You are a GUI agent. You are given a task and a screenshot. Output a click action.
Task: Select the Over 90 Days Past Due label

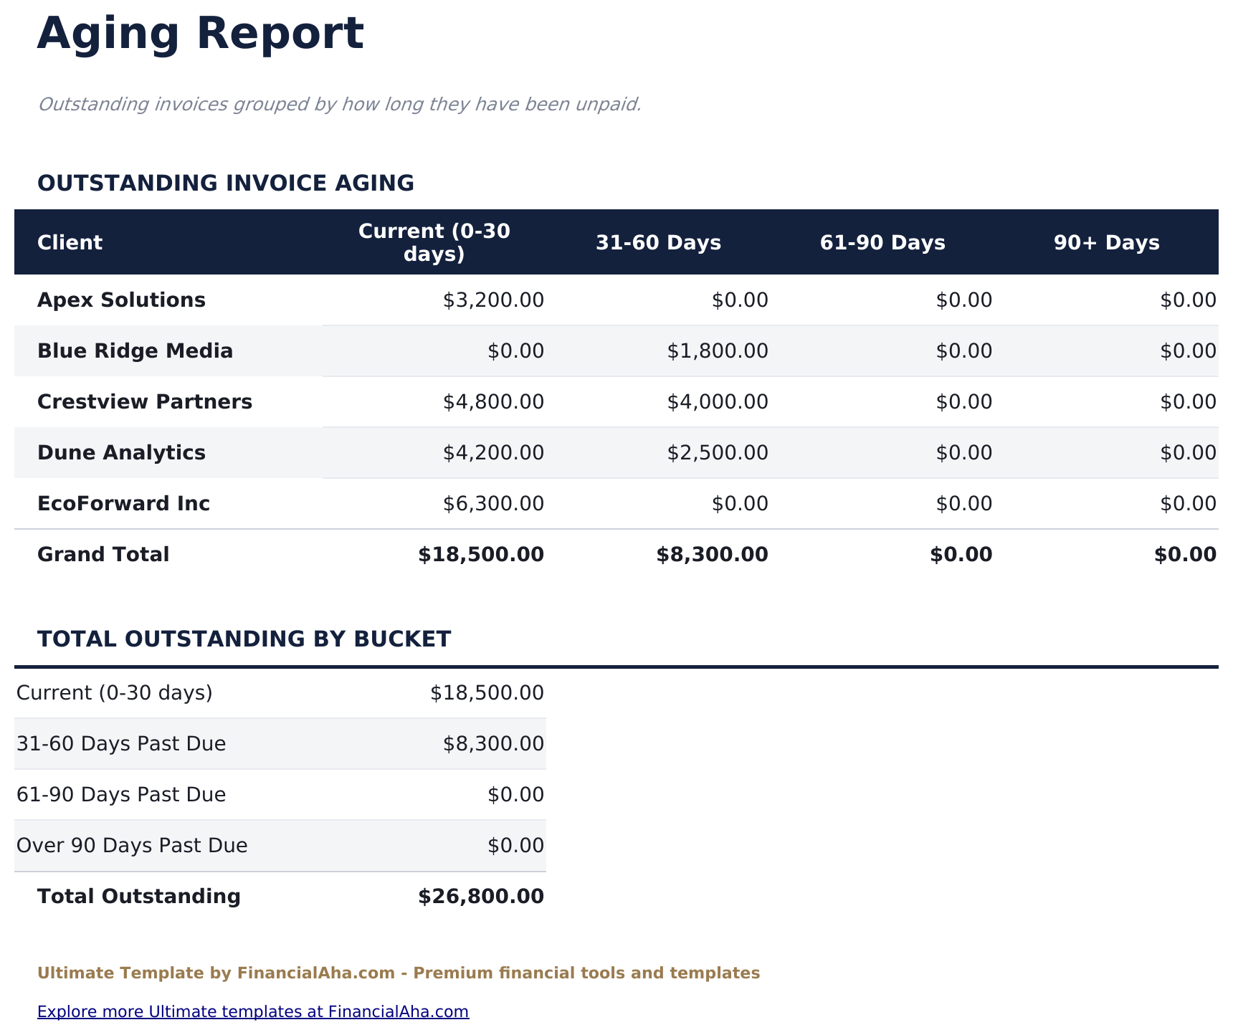(132, 845)
